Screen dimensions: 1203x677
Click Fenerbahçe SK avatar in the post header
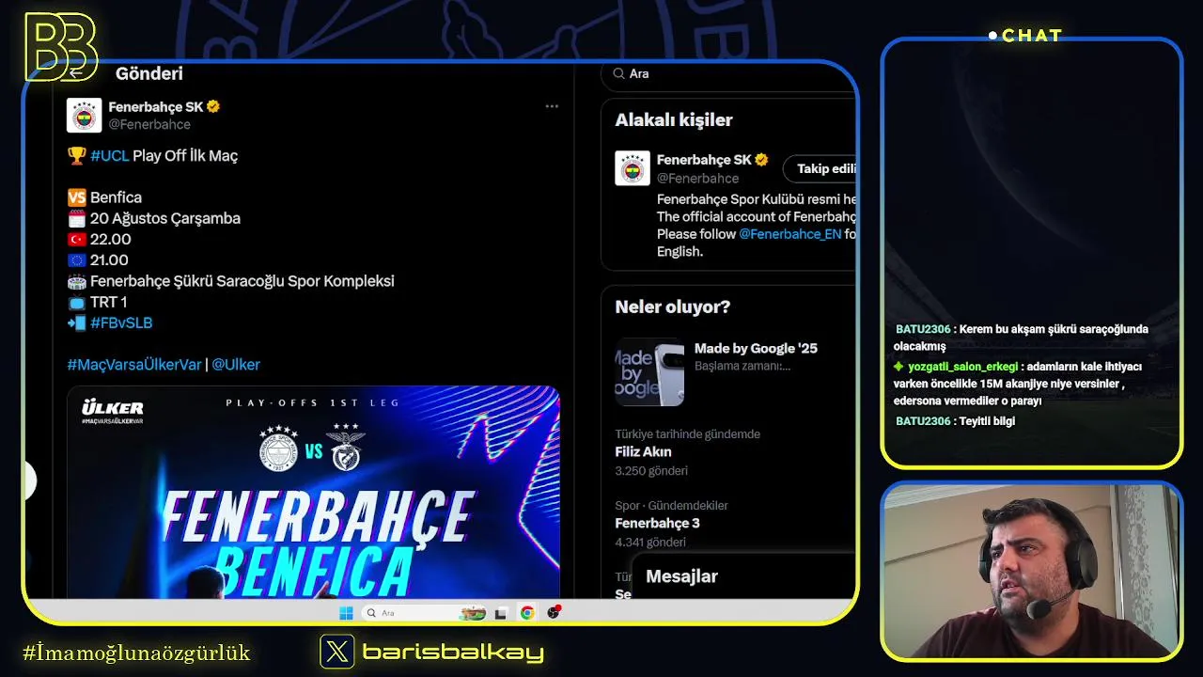(85, 116)
